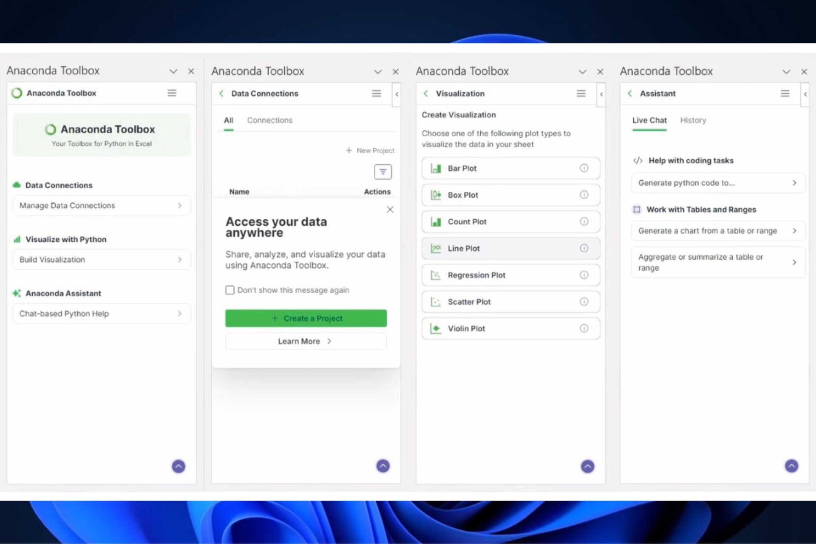816x544 pixels.
Task: Expand task pane options of first Anaconda Toolbox pane
Action: (173, 71)
